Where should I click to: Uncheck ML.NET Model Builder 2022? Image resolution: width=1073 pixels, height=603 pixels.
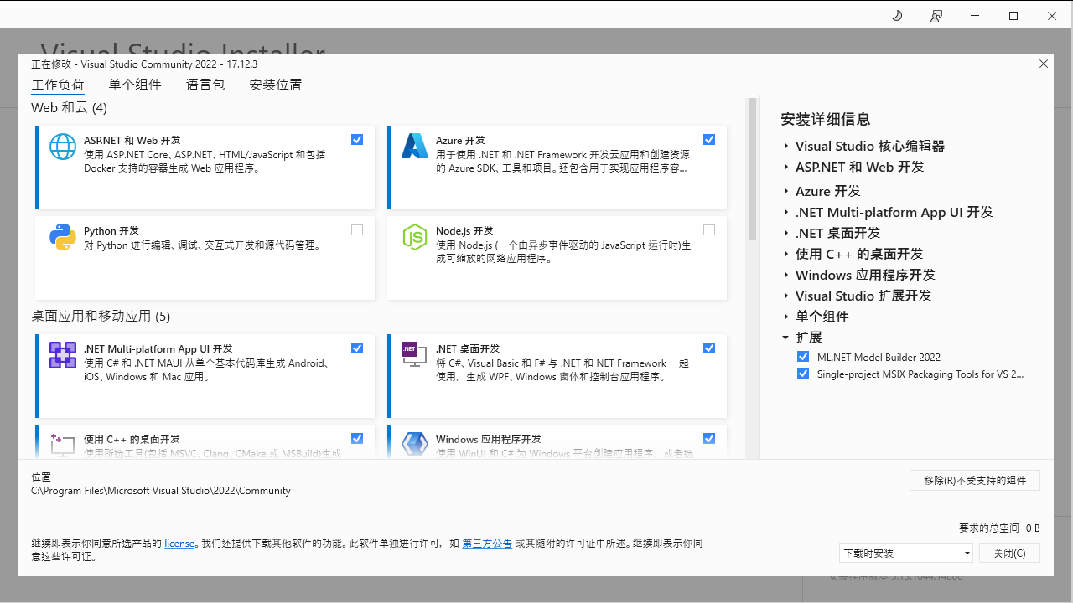coord(803,357)
